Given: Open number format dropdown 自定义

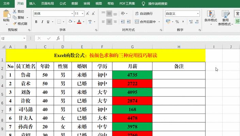Looking at the screenshot, I should 198,14.
